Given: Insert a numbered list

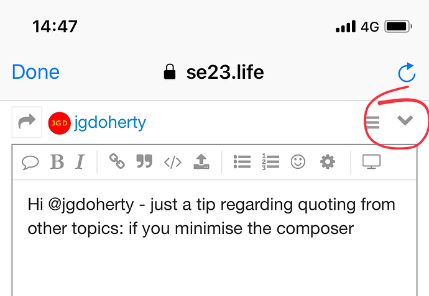Looking at the screenshot, I should [270, 163].
